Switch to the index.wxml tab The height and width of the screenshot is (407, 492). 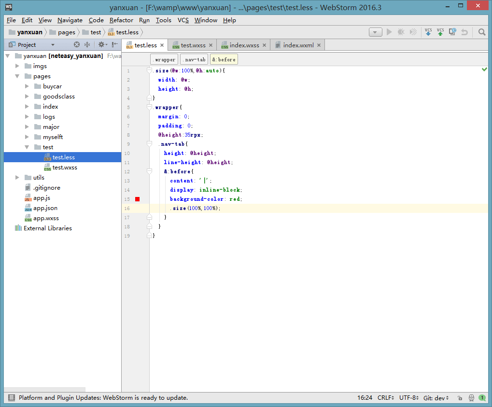tap(297, 45)
